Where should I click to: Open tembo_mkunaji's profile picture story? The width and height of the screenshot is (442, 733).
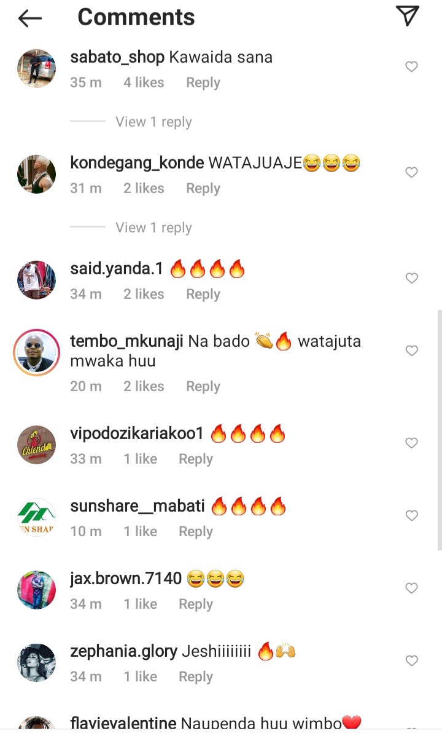(36, 352)
